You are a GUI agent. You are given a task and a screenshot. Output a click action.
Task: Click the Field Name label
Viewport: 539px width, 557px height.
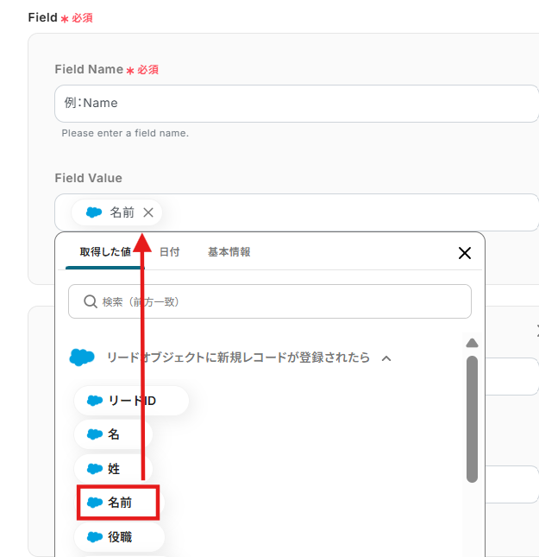(89, 69)
